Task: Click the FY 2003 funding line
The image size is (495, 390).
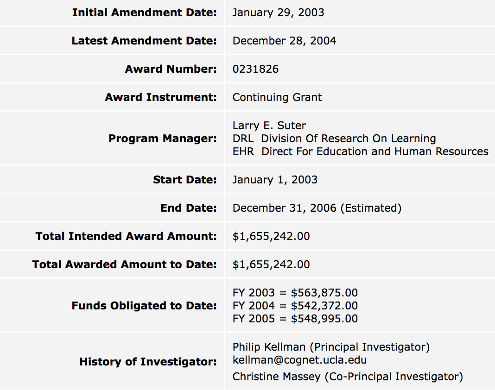Action: point(295,293)
